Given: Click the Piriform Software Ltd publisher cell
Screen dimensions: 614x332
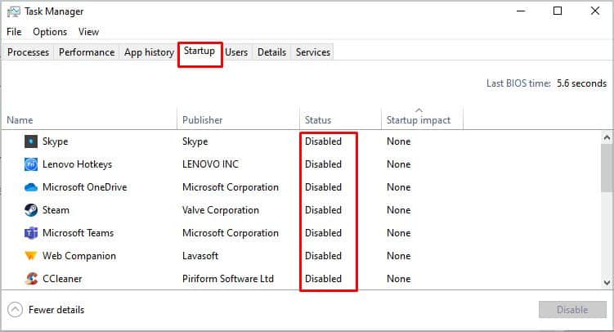Looking at the screenshot, I should point(228,279).
